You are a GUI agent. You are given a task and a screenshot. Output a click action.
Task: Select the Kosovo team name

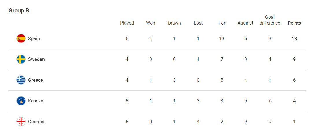[36, 101]
